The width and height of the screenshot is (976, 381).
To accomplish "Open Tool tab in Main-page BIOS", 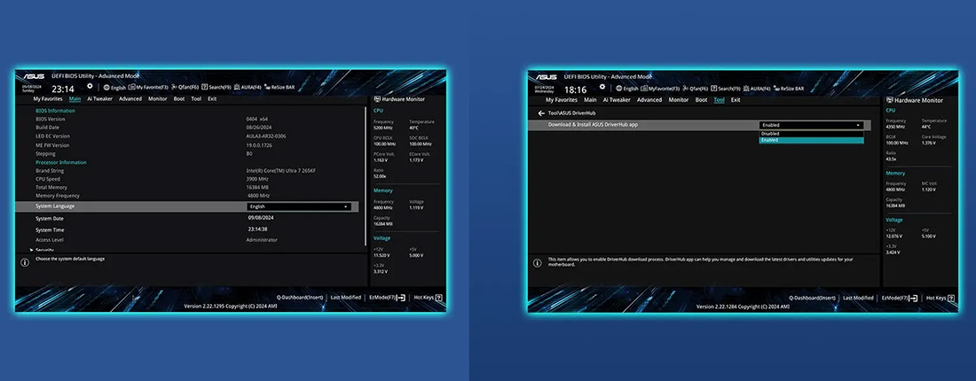I will click(196, 99).
